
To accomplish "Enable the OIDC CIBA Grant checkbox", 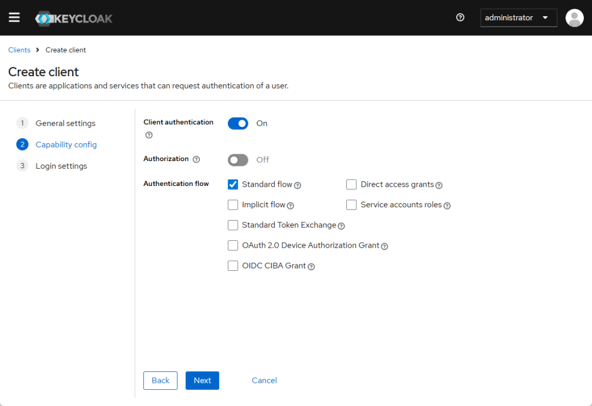I will 233,266.
